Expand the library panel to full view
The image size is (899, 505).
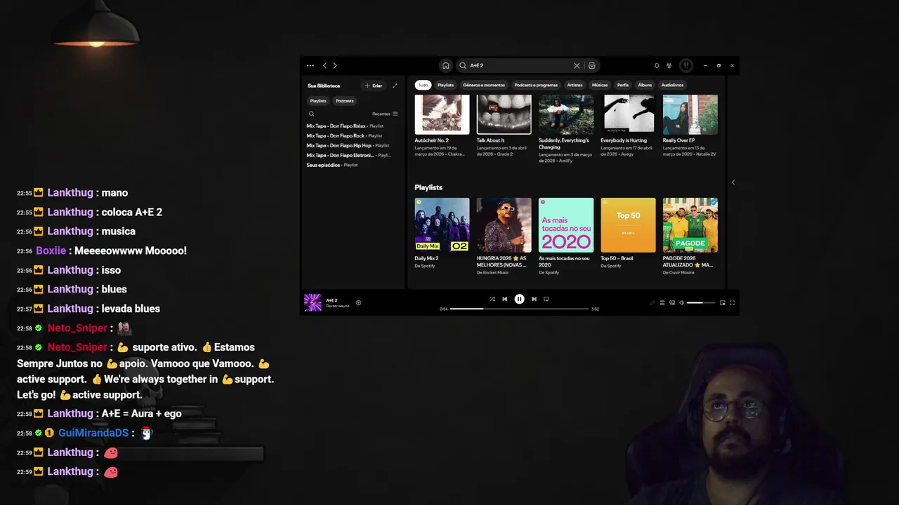[395, 86]
